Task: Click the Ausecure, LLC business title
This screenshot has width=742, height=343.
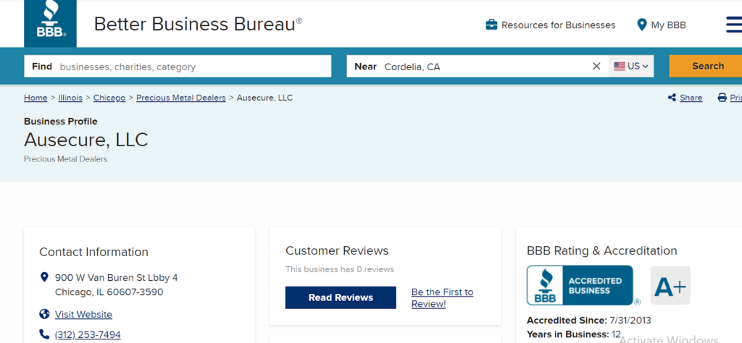Action: (86, 140)
